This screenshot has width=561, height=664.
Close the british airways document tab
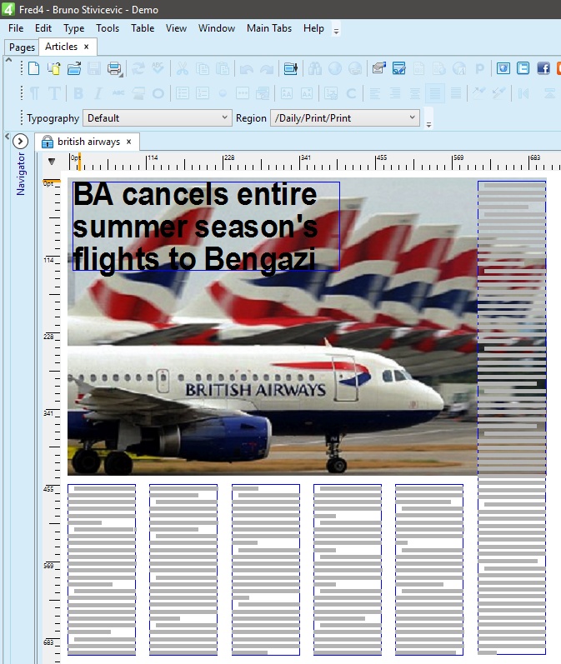point(129,142)
